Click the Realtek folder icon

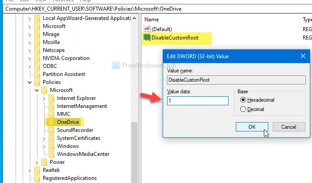pos(37,170)
